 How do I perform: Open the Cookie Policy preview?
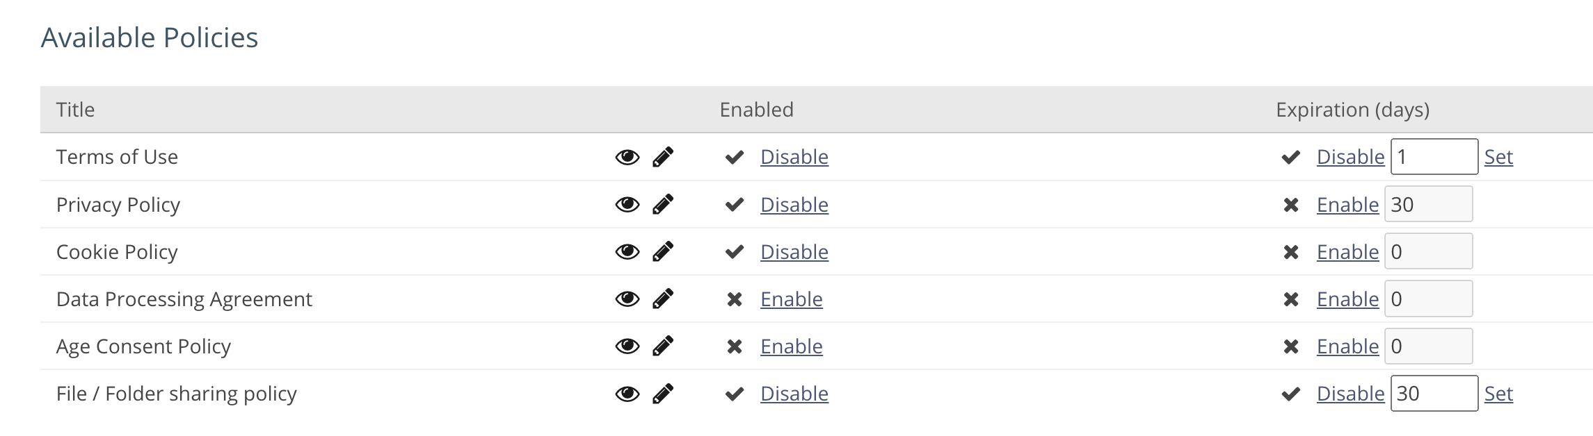pyautogui.click(x=627, y=251)
